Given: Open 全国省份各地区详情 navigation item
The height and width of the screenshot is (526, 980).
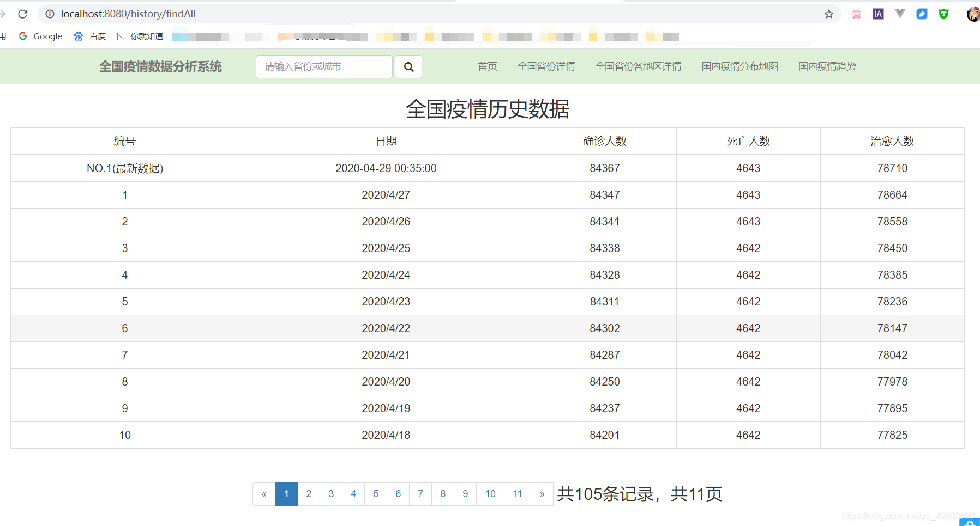Looking at the screenshot, I should [638, 66].
